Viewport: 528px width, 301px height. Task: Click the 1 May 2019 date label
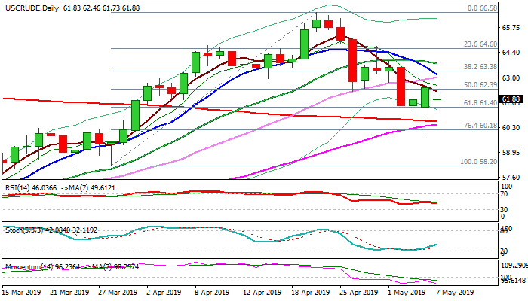click(x=408, y=292)
